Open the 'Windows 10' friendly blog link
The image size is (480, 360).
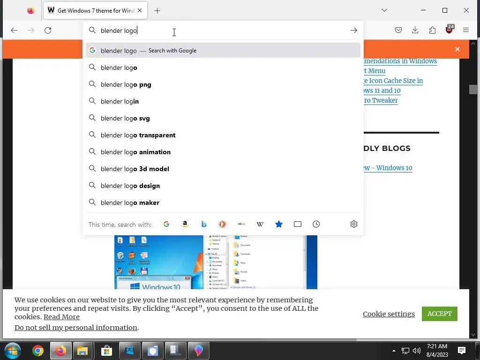click(388, 168)
